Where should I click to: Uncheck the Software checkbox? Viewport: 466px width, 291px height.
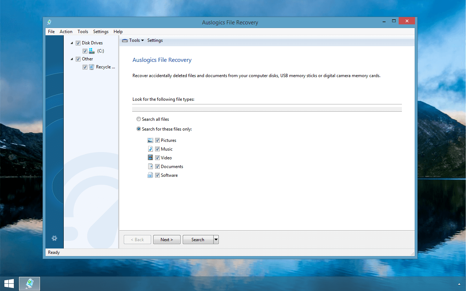[157, 175]
